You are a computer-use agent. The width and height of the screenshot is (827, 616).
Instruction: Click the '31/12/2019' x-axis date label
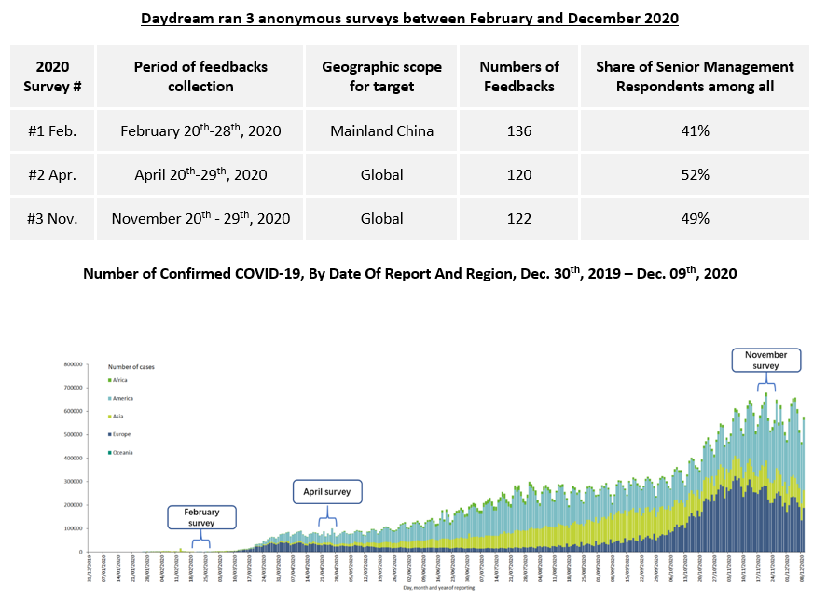[x=90, y=568]
